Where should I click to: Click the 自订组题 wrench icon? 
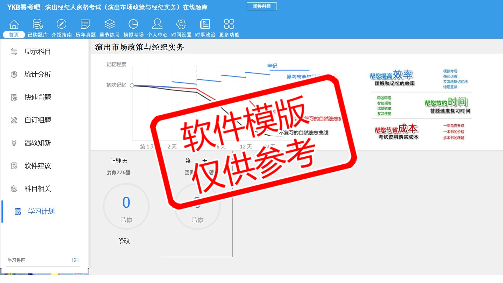click(14, 120)
